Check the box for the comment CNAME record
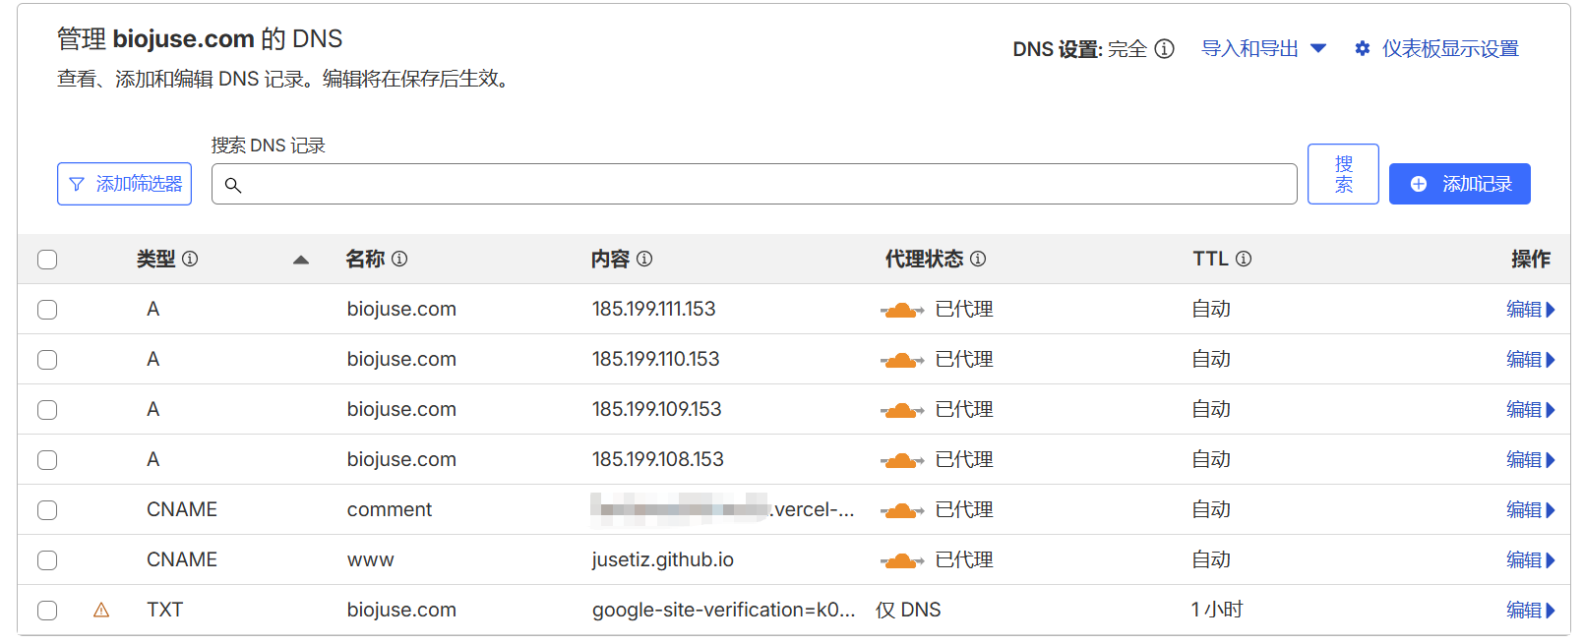This screenshot has height=643, width=1583. [47, 510]
